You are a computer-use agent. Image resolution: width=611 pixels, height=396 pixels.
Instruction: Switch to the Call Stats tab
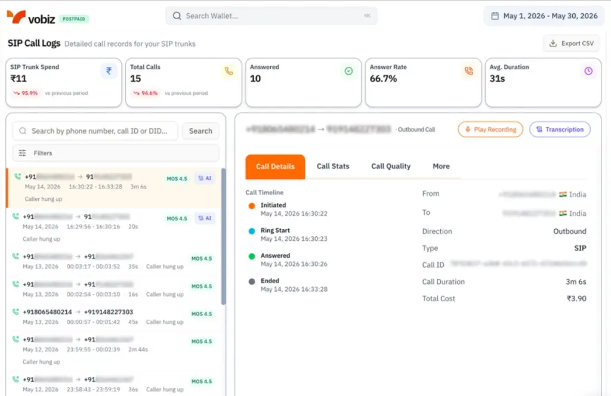pos(333,166)
